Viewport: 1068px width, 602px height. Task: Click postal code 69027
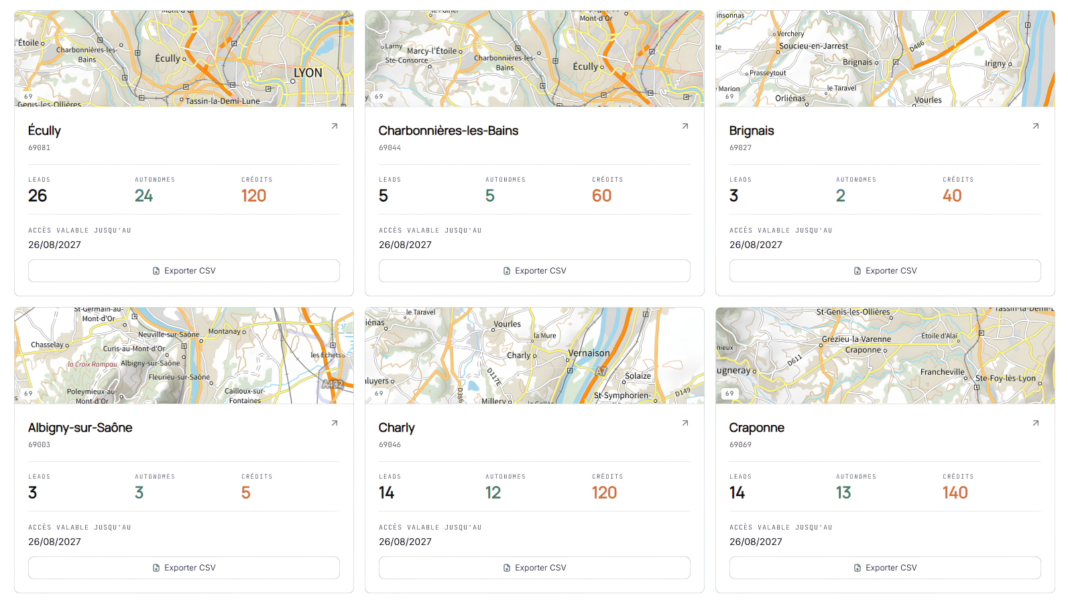[741, 147]
